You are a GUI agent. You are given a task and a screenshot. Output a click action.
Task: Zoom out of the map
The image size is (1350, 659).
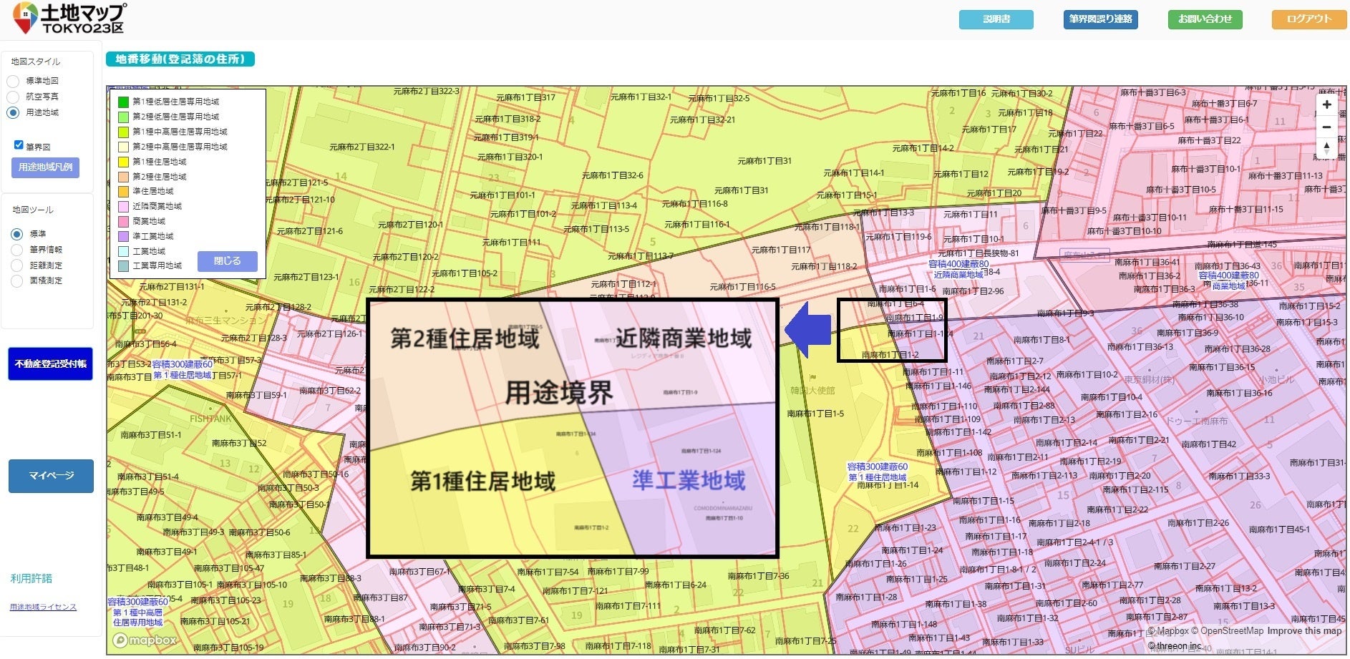point(1326,127)
